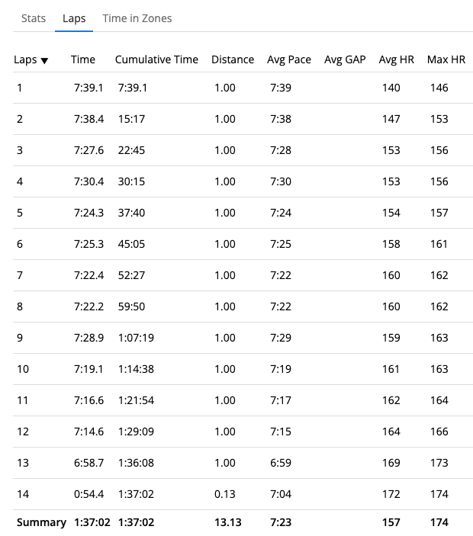The width and height of the screenshot is (473, 536).
Task: Click lap 3 row time 7:27.6
Action: [x=88, y=150]
